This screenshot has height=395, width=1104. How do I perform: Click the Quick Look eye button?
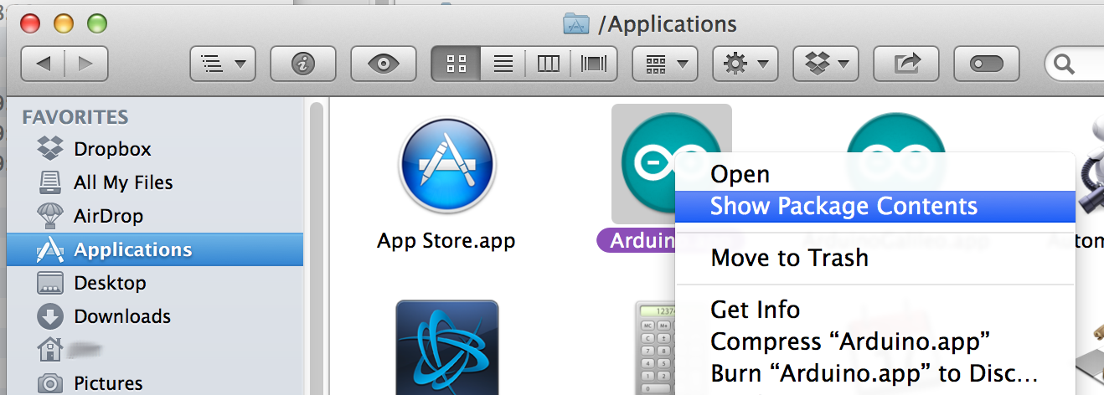(x=384, y=63)
